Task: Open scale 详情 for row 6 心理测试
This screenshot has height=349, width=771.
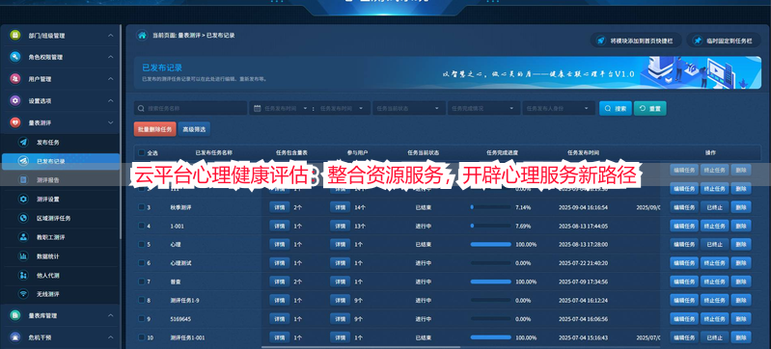Action: tap(279, 263)
